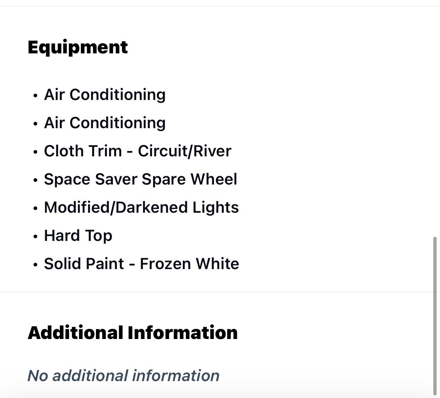Click Space Saver Spare Wheel item
Viewport: 440px width, 398px height.
141,179
